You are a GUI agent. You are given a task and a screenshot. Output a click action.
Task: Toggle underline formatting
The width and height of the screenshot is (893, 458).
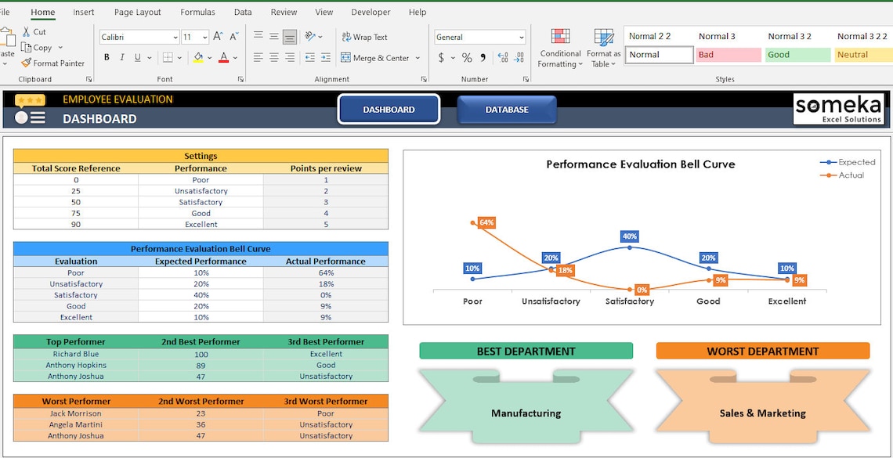tap(136, 56)
